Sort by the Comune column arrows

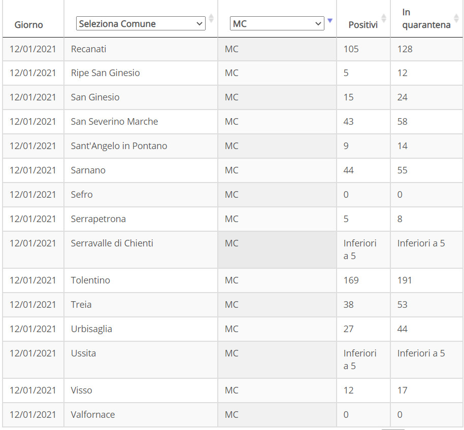[211, 18]
